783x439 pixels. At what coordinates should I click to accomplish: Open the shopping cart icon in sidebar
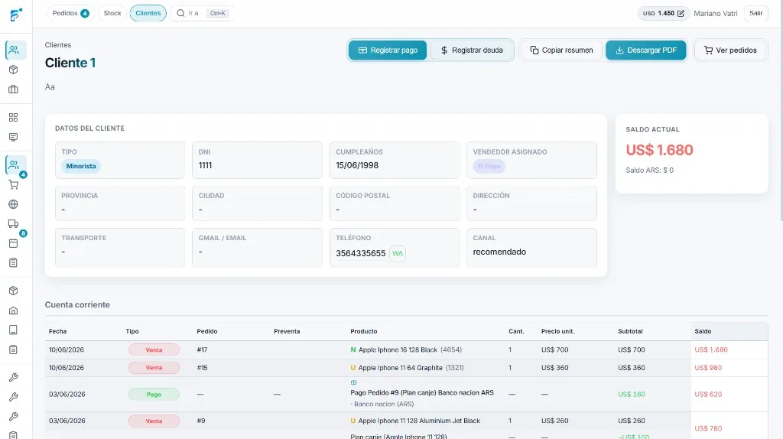(x=14, y=185)
